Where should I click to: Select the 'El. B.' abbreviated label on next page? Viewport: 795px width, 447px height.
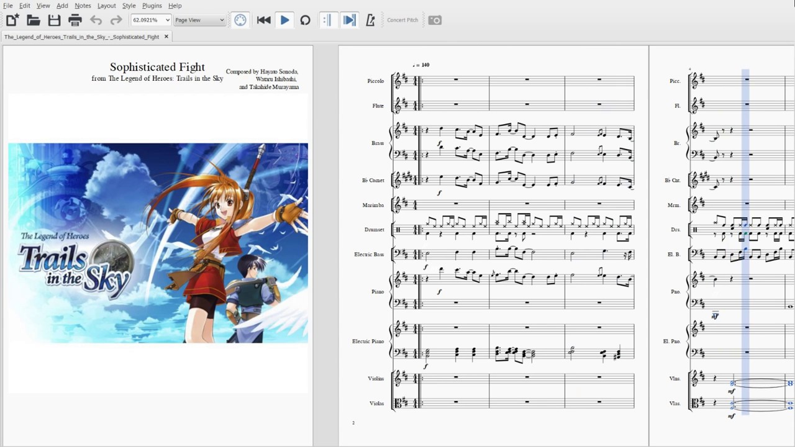point(675,255)
